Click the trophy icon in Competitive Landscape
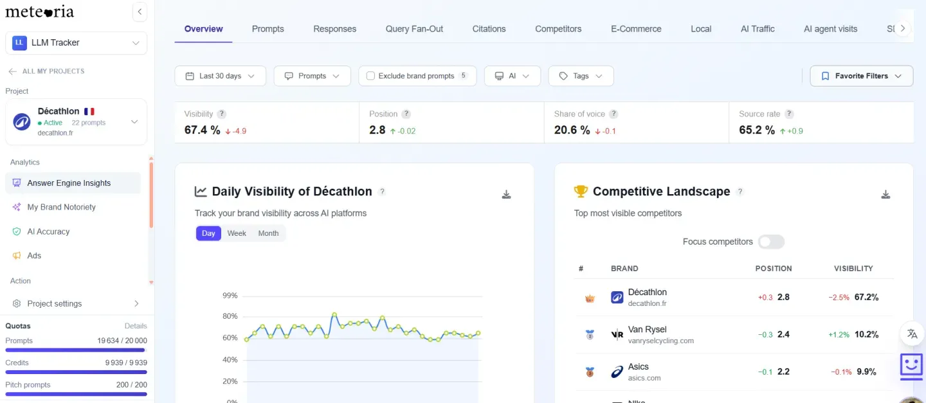Screen dimensions: 926x403 581,192
